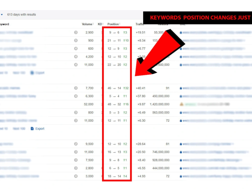The image size is (252, 189).
Task: Open SERP features icon in 900 volume row
Action: pos(76,41)
